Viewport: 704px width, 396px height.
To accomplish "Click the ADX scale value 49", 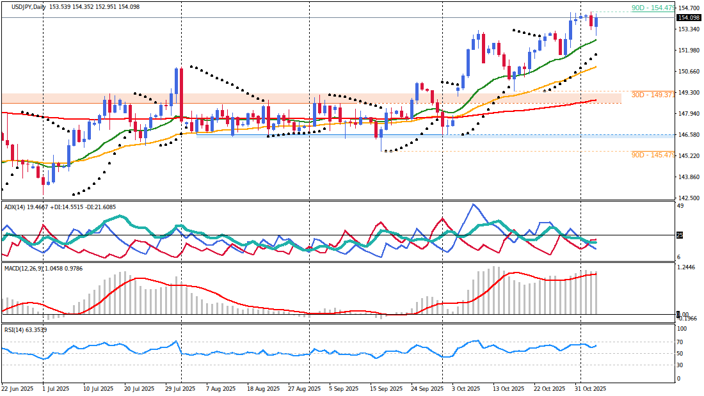I will [x=680, y=206].
